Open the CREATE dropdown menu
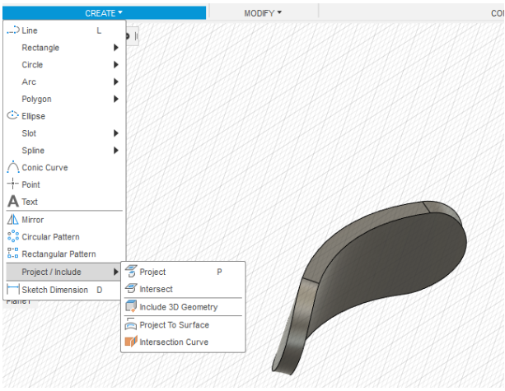This screenshot has height=391, width=505. (x=104, y=13)
